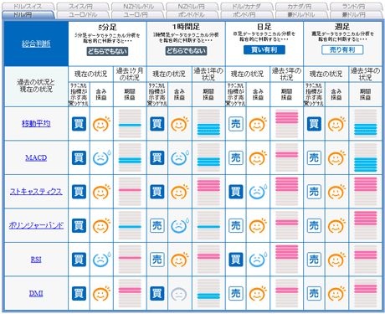Switch to the ユーロ/ドル tab
The width and height of the screenshot is (385, 314).
[83, 15]
